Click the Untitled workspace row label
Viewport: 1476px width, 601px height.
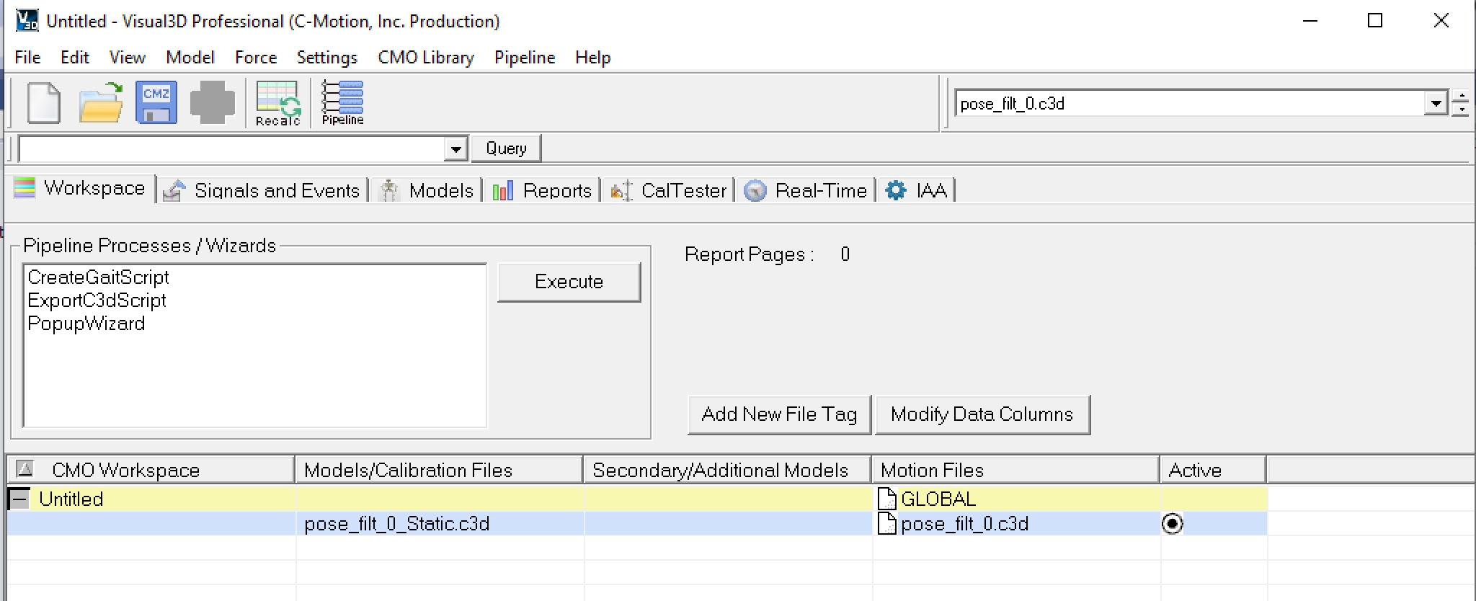71,499
